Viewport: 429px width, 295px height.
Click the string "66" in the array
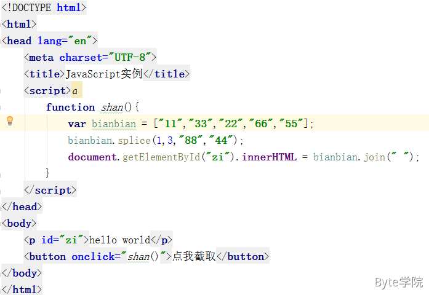(261, 124)
